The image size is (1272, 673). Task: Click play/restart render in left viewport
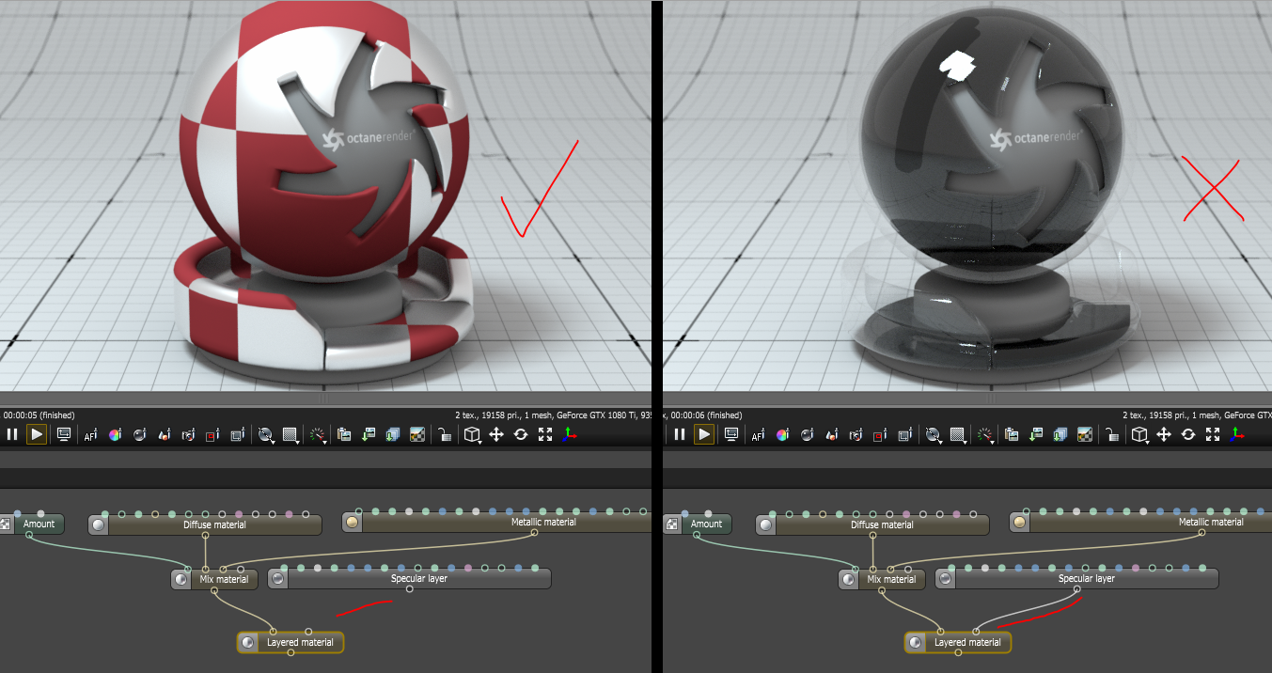37,434
